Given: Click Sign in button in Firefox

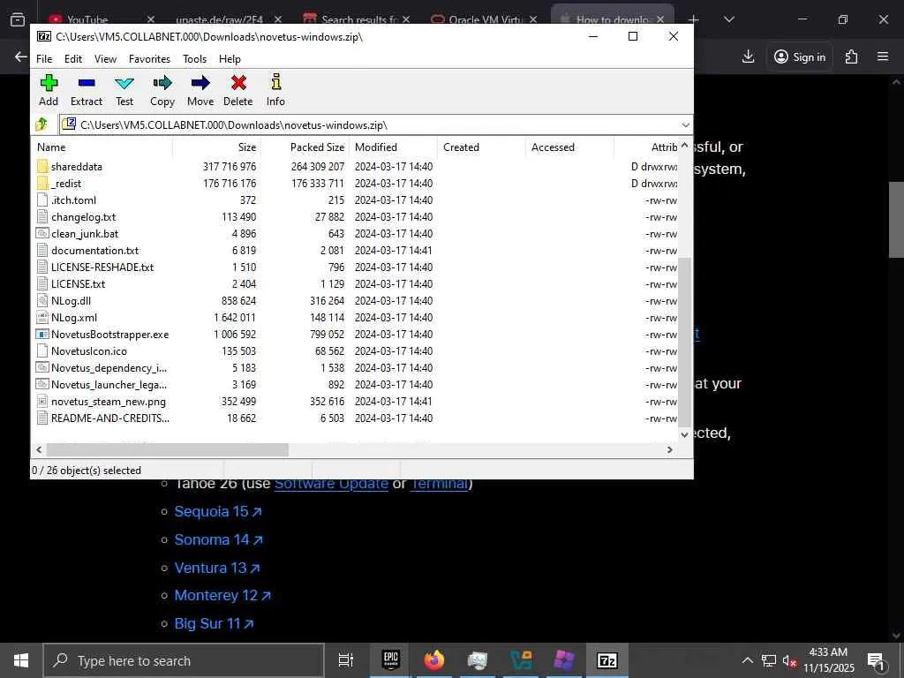Looking at the screenshot, I should (799, 56).
